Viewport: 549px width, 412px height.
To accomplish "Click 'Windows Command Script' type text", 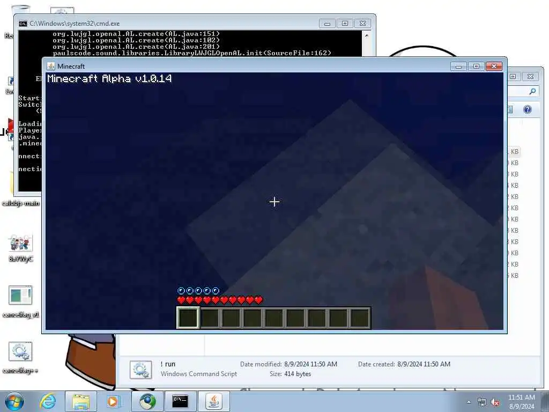I will 199,374.
